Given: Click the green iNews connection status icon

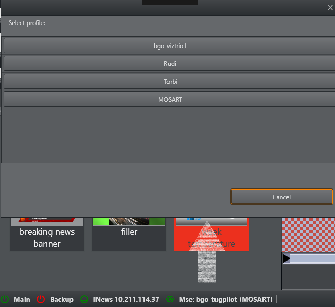Looking at the screenshot, I should coord(85,299).
